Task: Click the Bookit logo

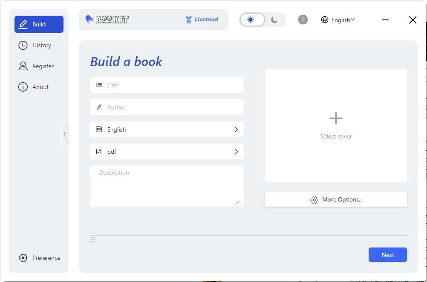Action: point(107,19)
